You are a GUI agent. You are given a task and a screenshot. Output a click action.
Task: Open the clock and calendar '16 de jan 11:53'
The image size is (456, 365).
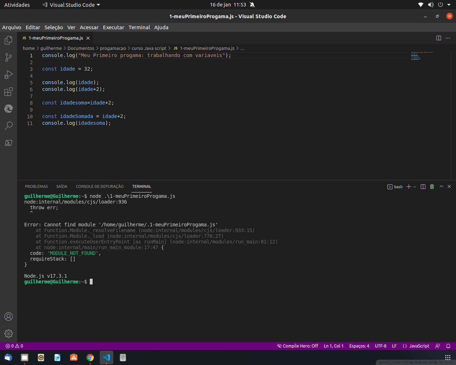coord(228,5)
